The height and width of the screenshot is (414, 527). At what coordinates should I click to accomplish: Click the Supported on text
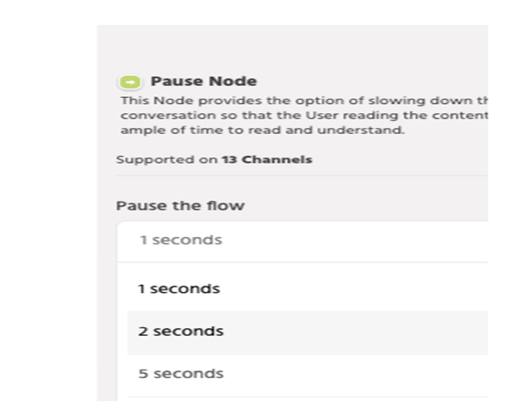tap(167, 159)
